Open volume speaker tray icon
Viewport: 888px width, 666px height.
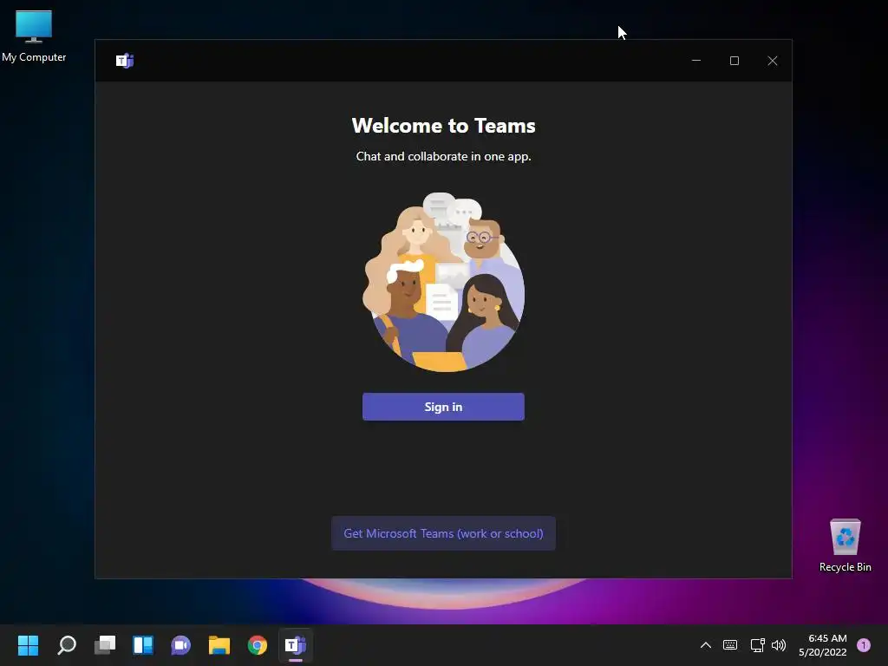click(x=779, y=645)
